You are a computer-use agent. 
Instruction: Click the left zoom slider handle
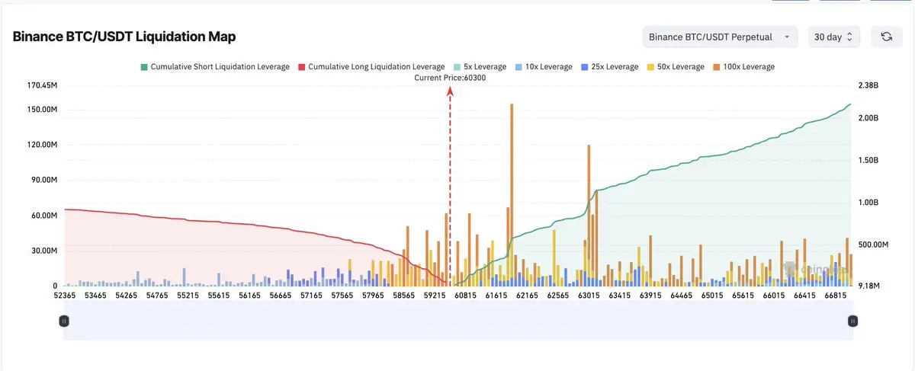pos(64,321)
